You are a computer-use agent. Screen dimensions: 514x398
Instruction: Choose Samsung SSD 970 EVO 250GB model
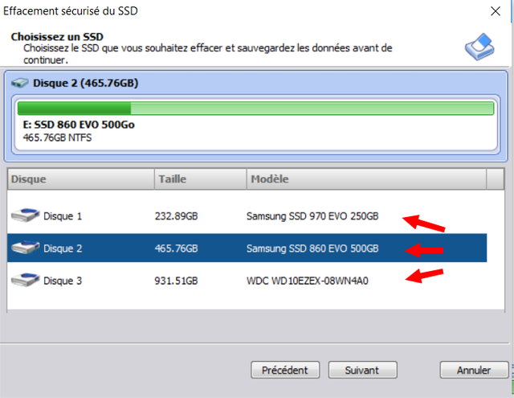point(312,216)
